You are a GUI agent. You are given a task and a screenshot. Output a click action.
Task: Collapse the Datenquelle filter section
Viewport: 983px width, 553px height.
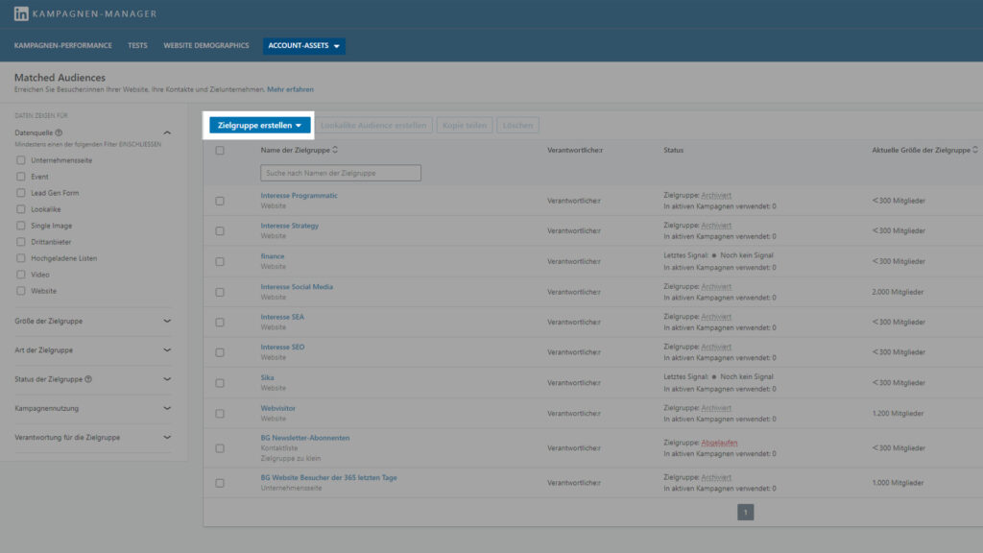(x=167, y=133)
